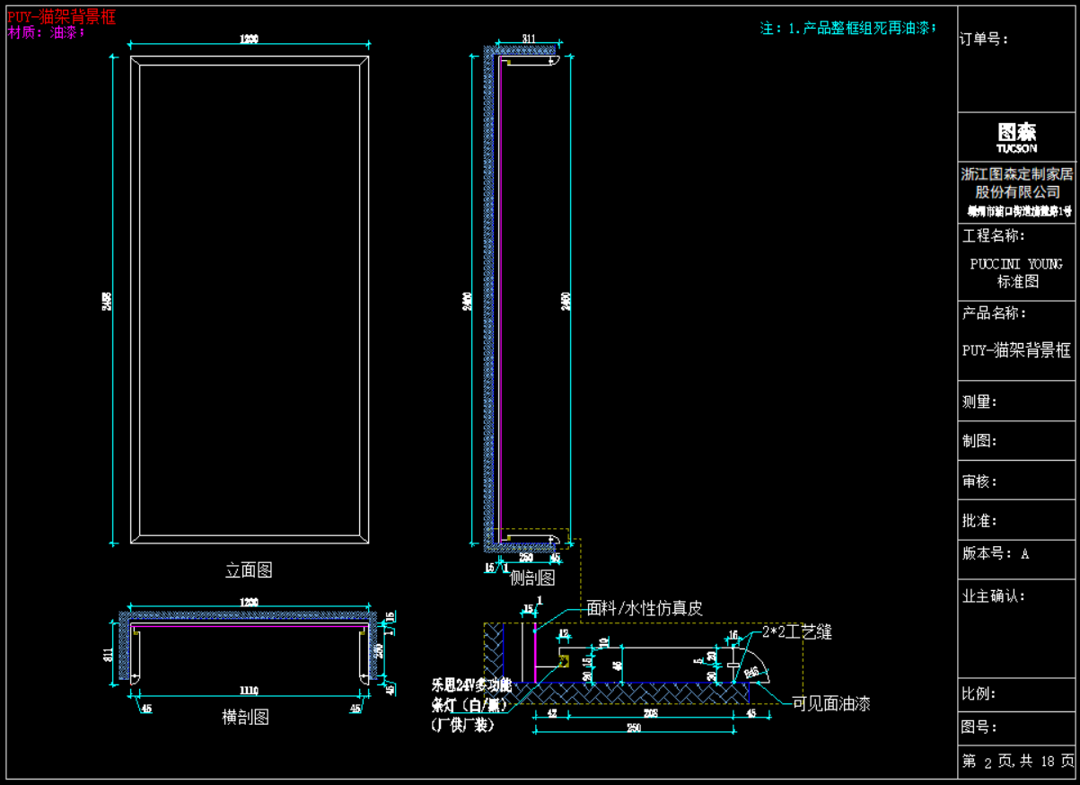Click the PUCCINI YOUNG 标准图 project name
Viewport: 1080px width, 785px height.
1017,273
